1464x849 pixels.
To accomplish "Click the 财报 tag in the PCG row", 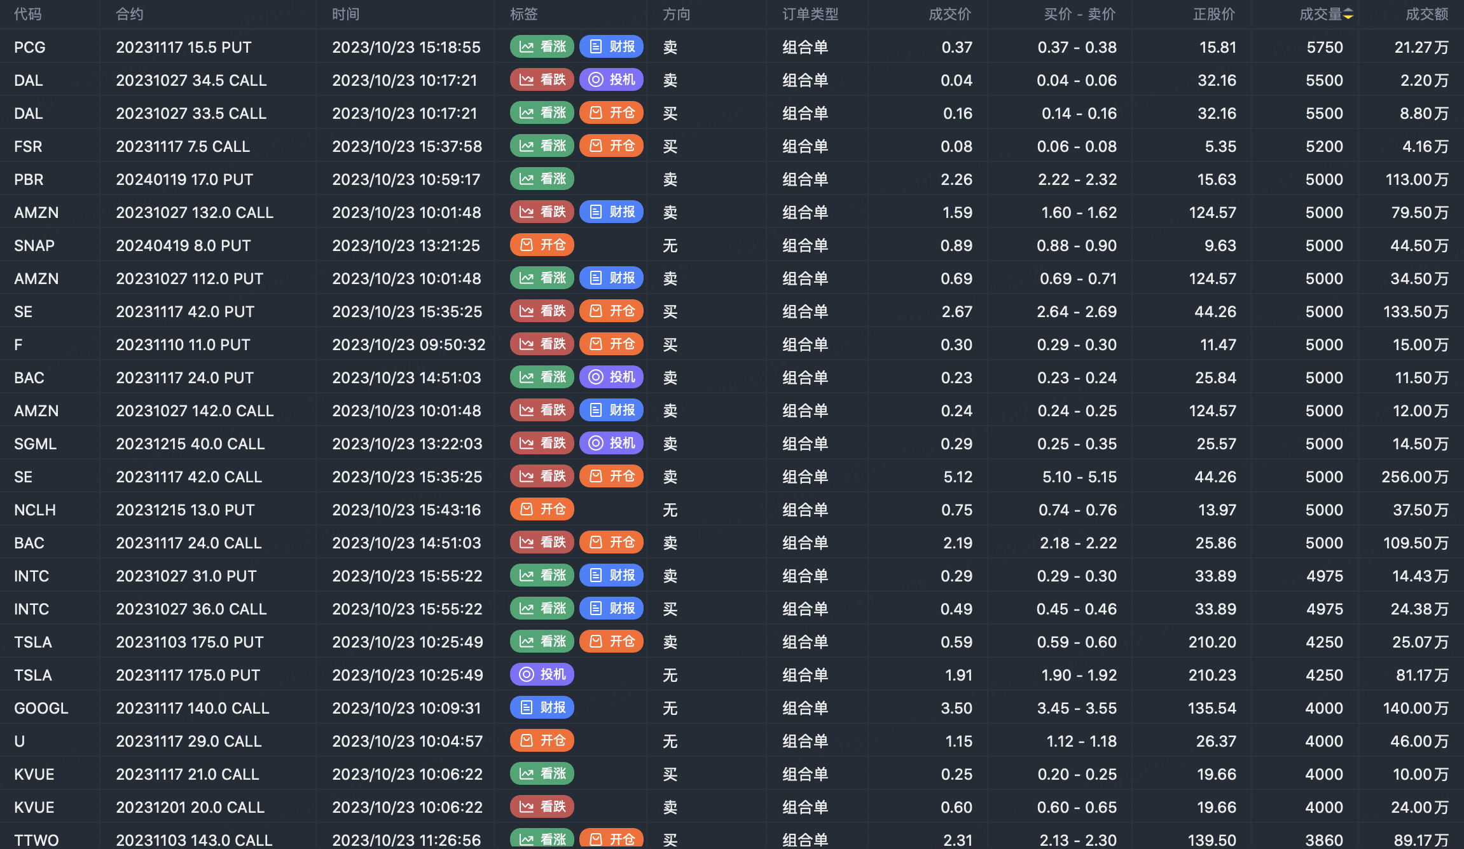I will pos(611,46).
